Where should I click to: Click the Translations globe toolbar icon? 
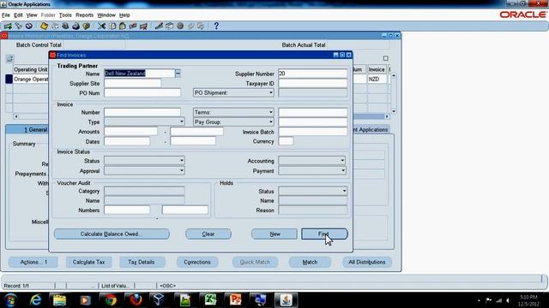coord(180,27)
